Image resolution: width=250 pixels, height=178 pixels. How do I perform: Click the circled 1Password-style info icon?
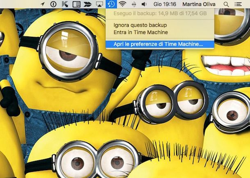[53, 4]
